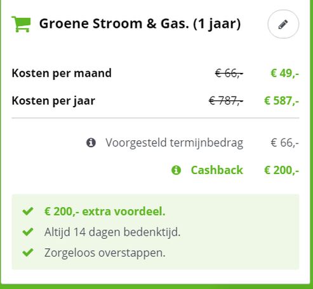Click checkmark beside Zorgeloos overstappen
This screenshot has width=313, height=289.
[x=28, y=252]
